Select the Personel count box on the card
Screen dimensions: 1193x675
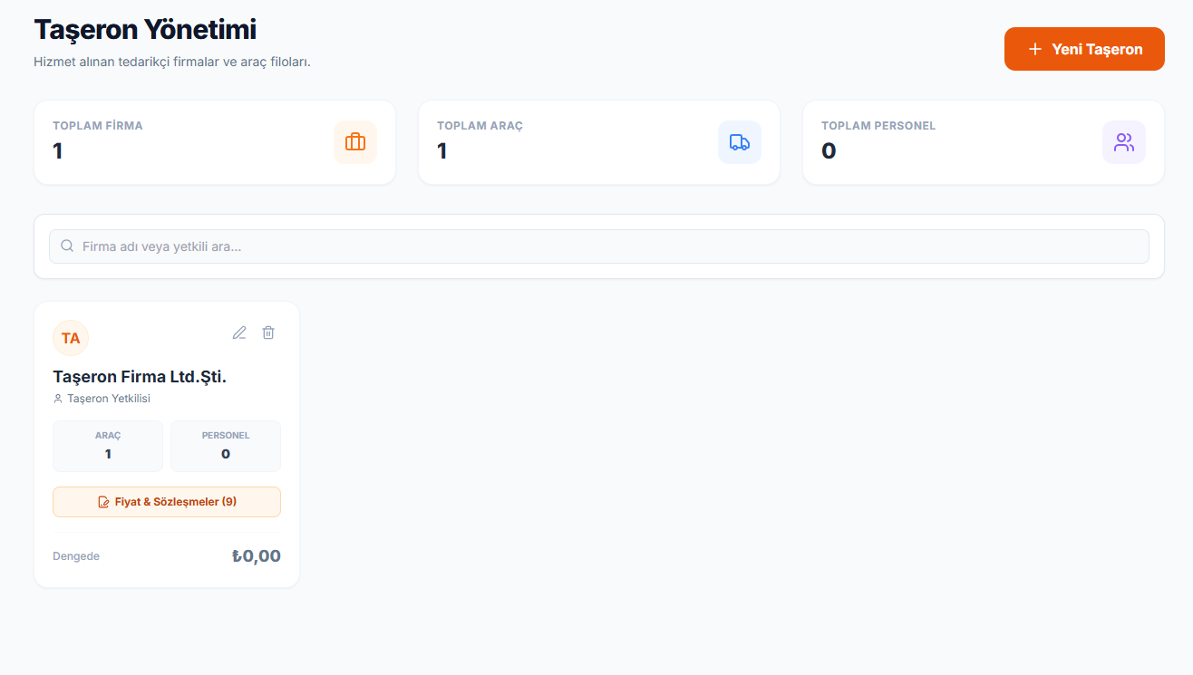(x=226, y=446)
